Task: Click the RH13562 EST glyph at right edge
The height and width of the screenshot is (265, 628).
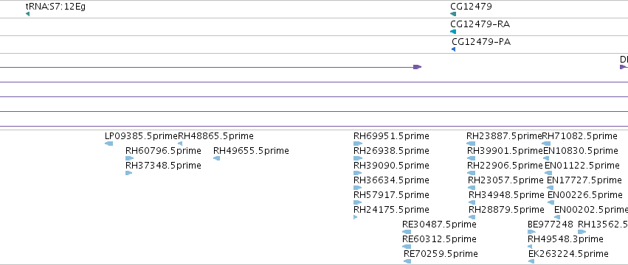Action: click(x=582, y=232)
